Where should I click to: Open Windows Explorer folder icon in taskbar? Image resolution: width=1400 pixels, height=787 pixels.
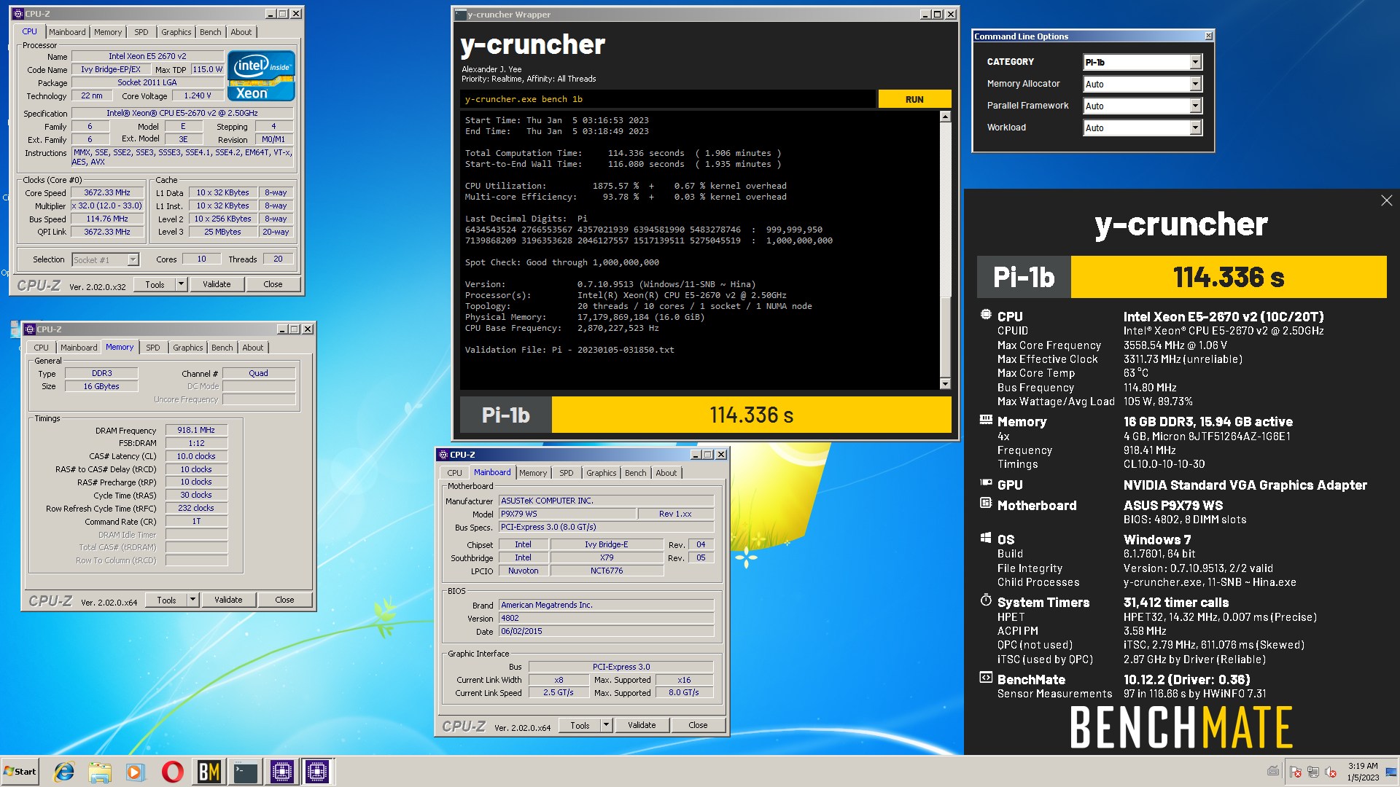point(100,772)
